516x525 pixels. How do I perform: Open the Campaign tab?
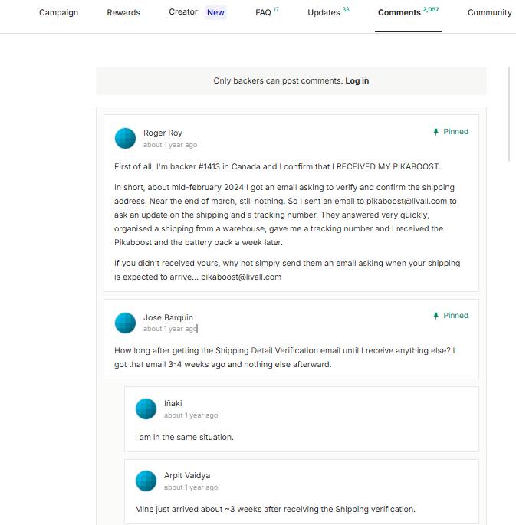58,12
